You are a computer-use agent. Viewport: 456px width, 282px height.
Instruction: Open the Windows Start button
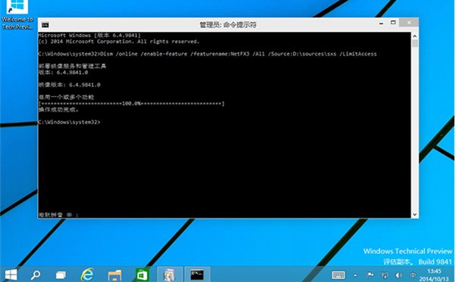pos(11,274)
